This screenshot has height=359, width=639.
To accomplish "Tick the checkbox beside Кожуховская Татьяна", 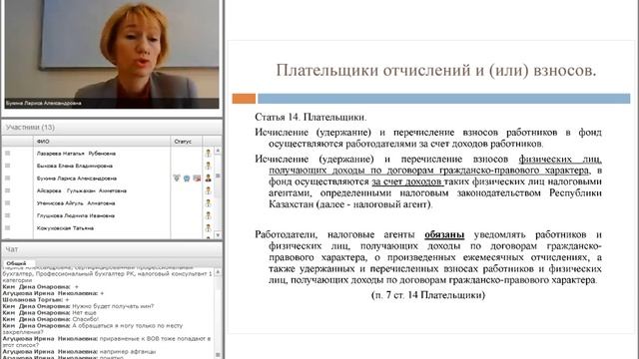I will click(x=7, y=228).
